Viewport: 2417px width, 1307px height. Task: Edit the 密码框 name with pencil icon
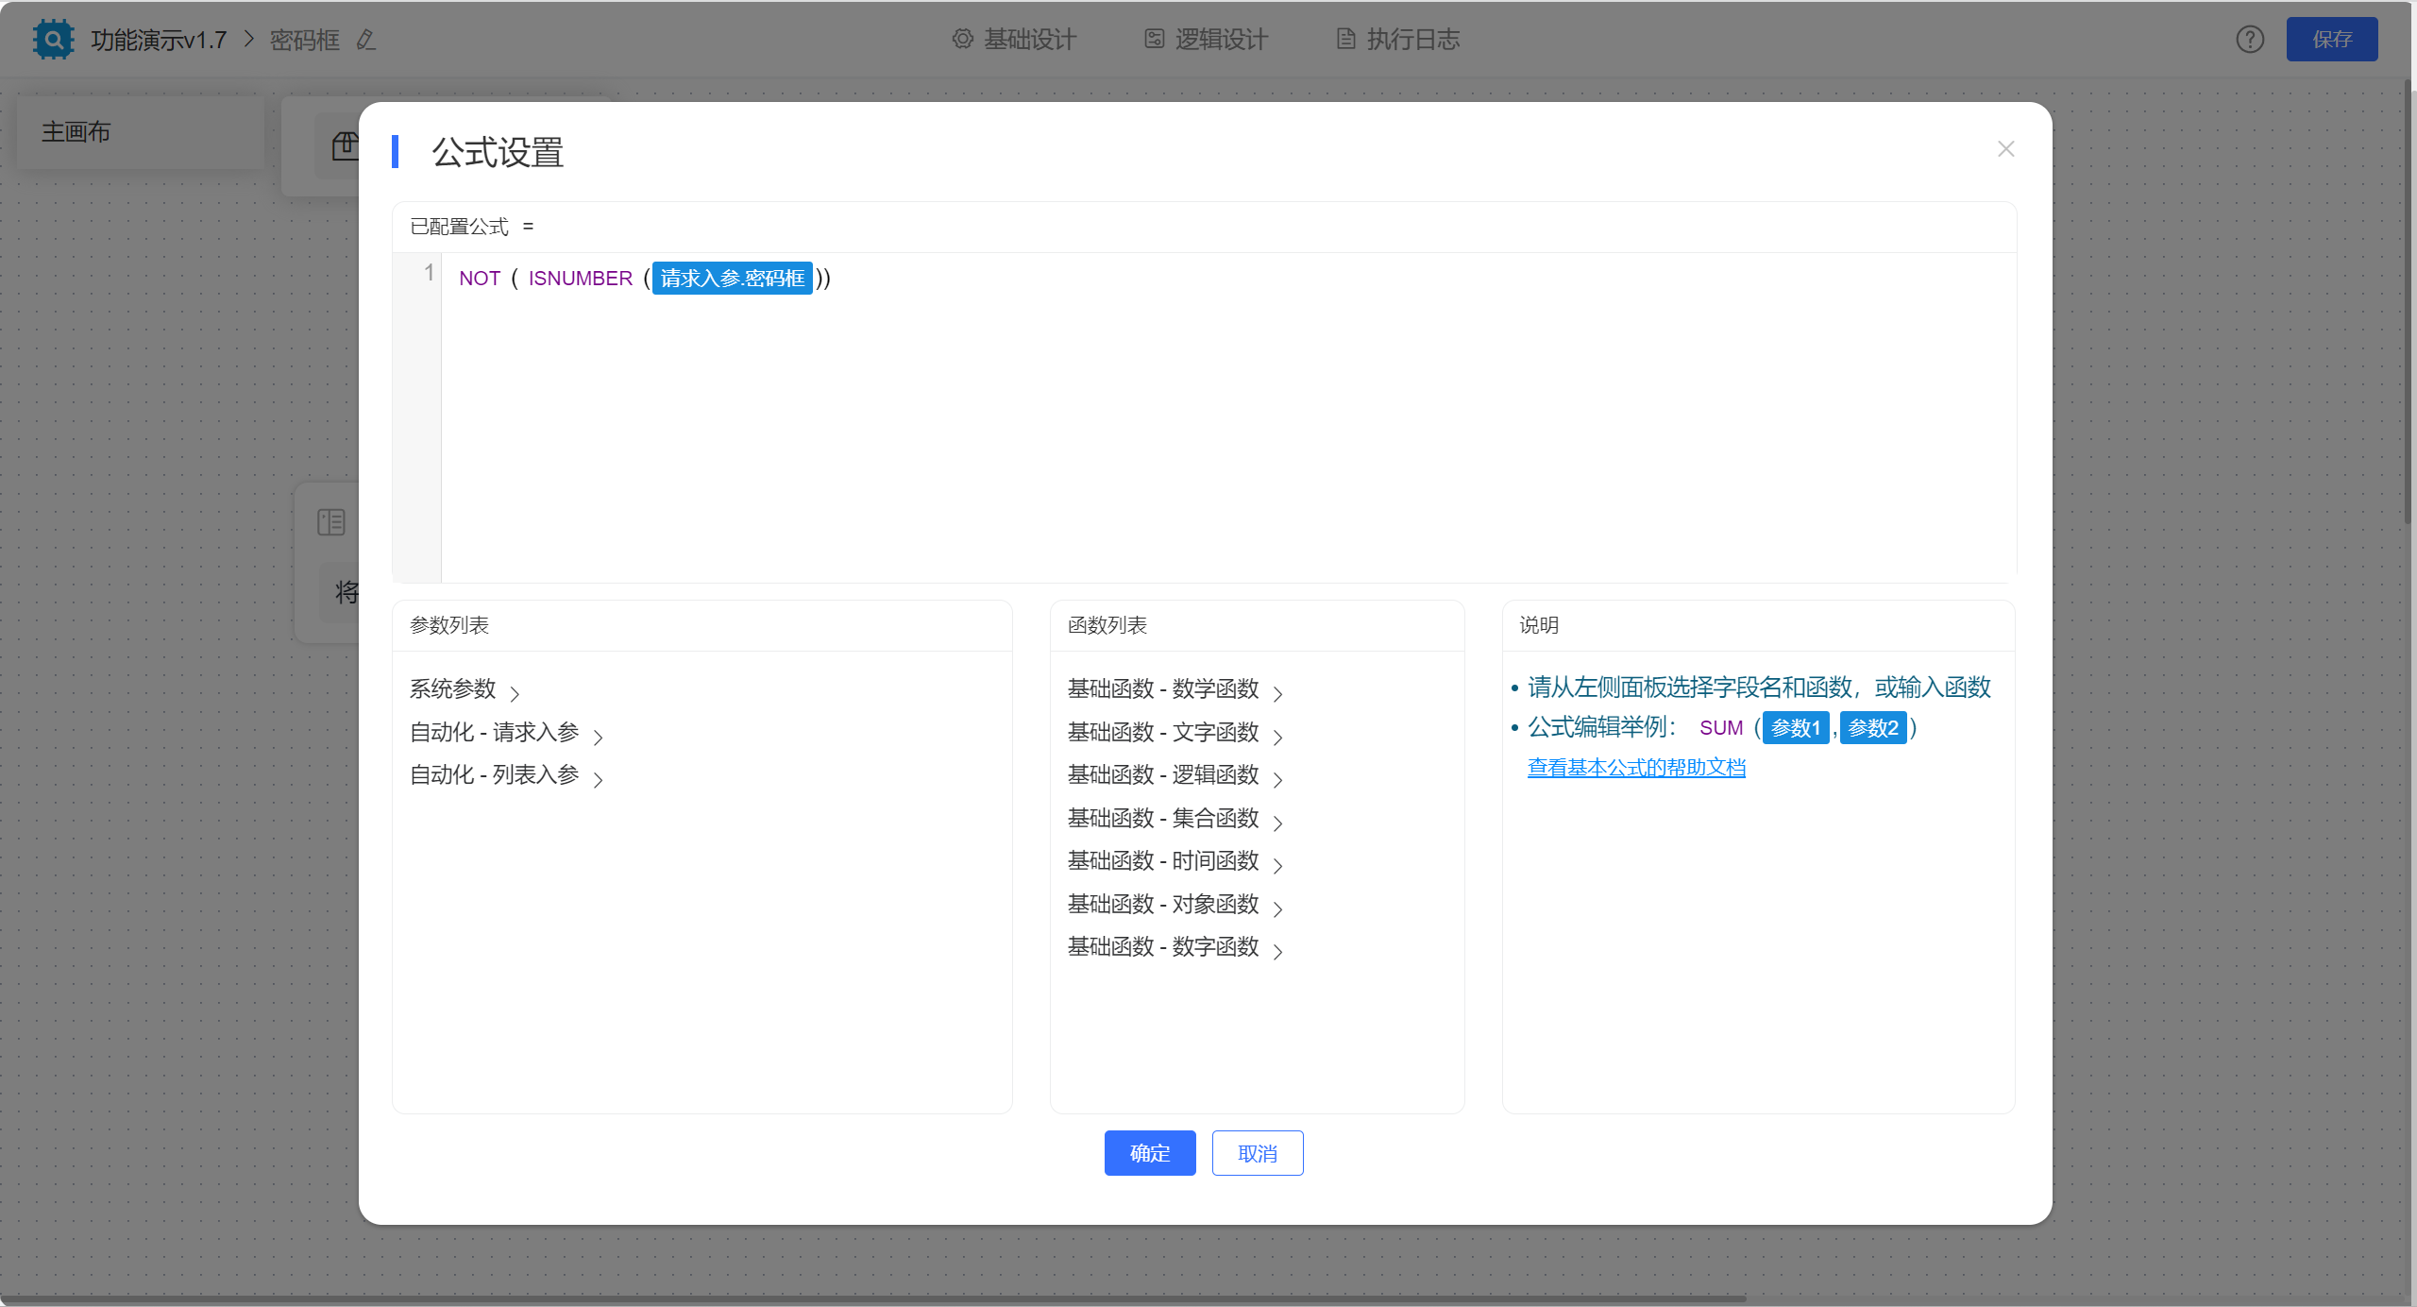(x=366, y=40)
